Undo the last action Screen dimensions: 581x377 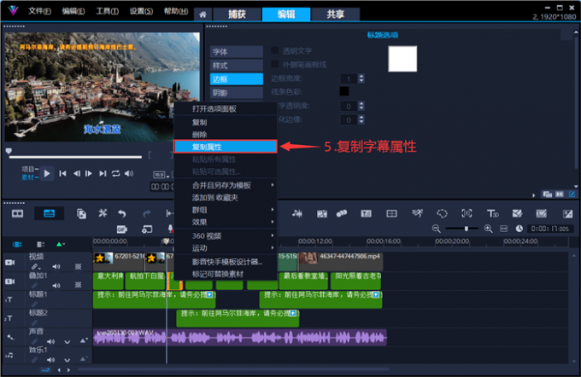tap(122, 213)
